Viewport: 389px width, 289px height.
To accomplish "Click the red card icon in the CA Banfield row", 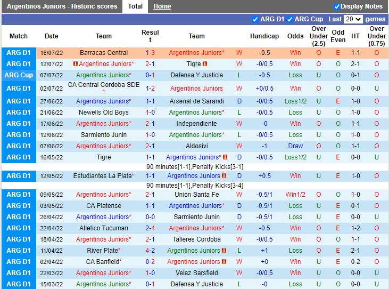I will pos(224,262).
